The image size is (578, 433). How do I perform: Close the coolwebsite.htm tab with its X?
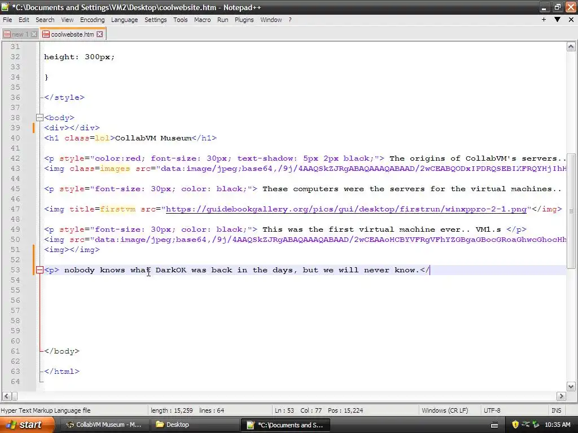99,34
